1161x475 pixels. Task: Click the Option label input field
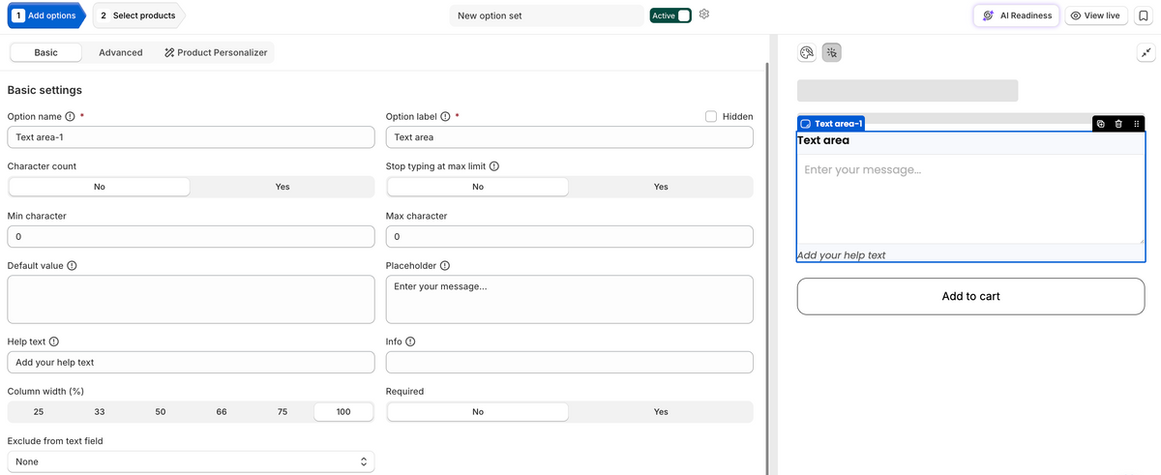point(569,137)
